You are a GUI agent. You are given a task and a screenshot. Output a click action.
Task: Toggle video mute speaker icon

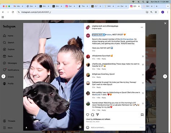coord(80,127)
